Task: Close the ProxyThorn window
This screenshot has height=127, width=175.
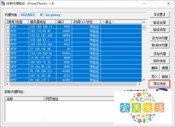Action: [169, 4]
